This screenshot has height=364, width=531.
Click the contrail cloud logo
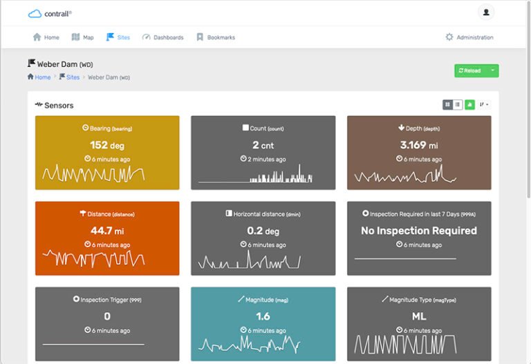coord(35,13)
